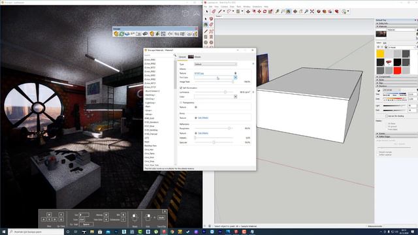Select the Scene 1 tab
This screenshot has width=418, height=235.
[x=219, y=16]
